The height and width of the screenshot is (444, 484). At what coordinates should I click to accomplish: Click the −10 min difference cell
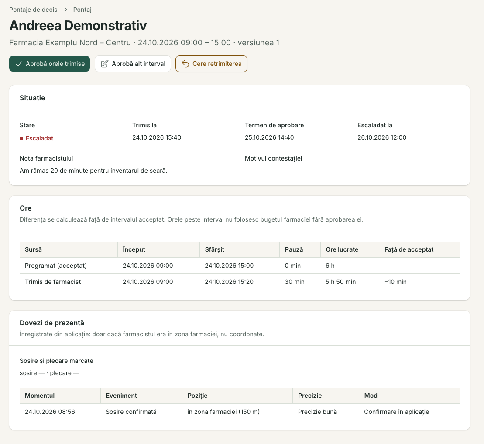(395, 282)
